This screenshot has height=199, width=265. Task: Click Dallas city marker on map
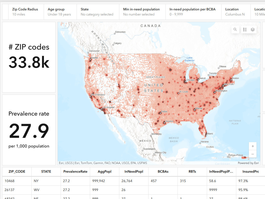[x=161, y=113]
